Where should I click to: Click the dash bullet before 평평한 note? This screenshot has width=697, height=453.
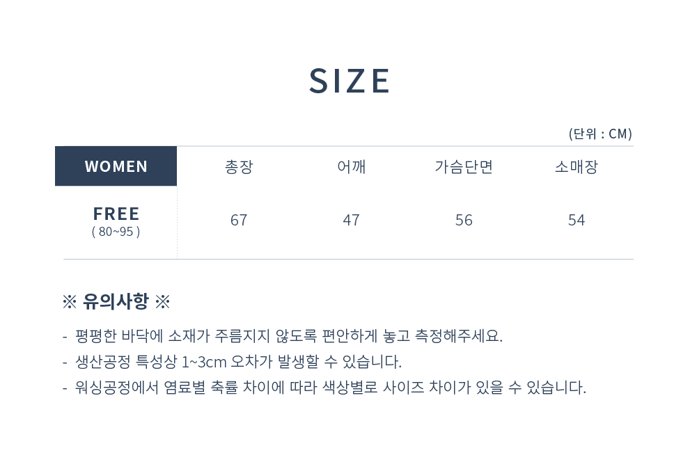click(x=65, y=337)
